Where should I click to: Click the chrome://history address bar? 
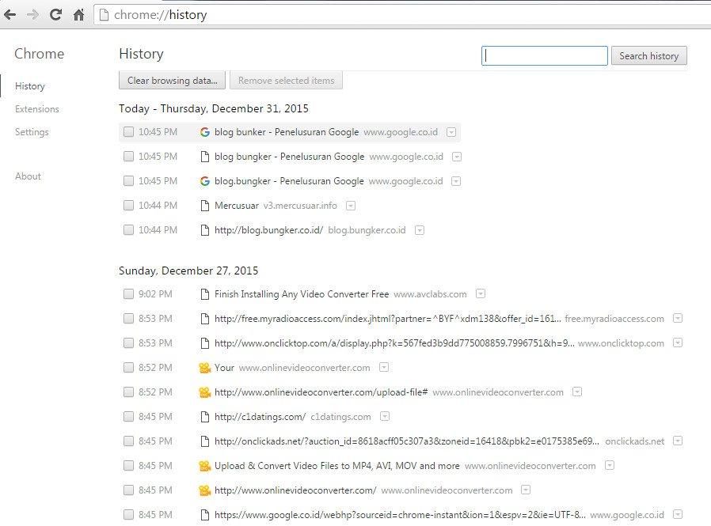(x=403, y=15)
